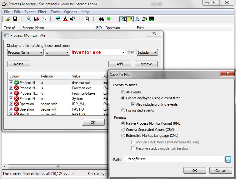Select Events displayed using current filter
Screen dimensions: 236x179
click(x=123, y=98)
